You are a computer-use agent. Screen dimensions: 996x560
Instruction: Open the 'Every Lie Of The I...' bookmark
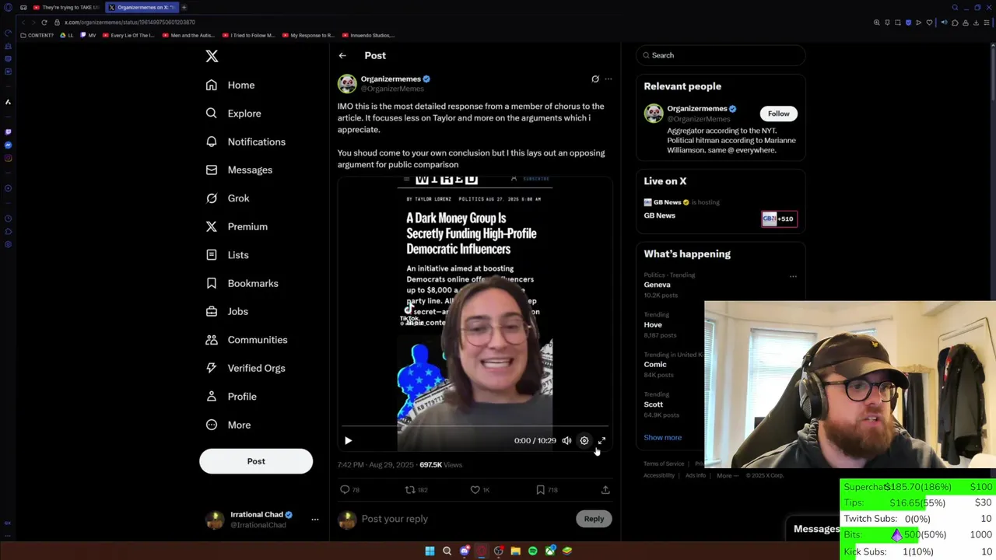(x=128, y=35)
